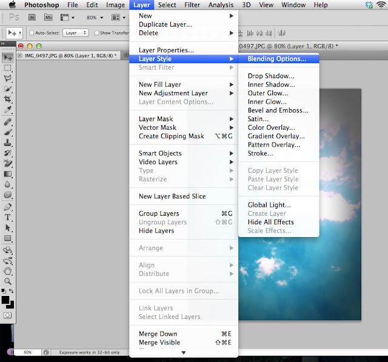Select the Hand tool
This screenshot has height=362, width=388.
click(8, 271)
